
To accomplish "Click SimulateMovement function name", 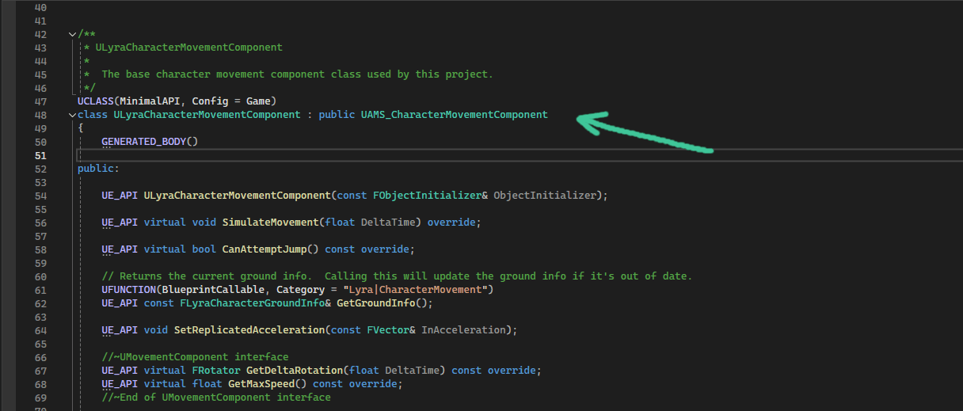I will (x=270, y=223).
